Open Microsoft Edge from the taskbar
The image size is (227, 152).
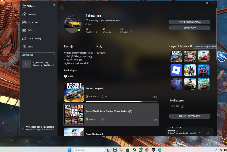pyautogui.click(x=160, y=150)
